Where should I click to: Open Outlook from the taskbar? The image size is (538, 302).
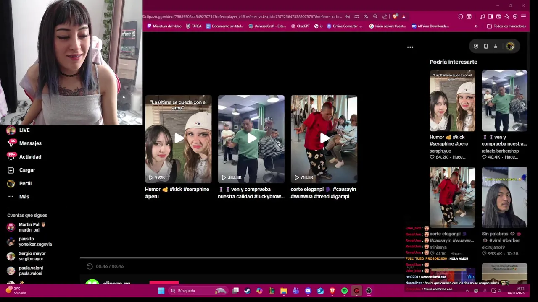pos(320,291)
